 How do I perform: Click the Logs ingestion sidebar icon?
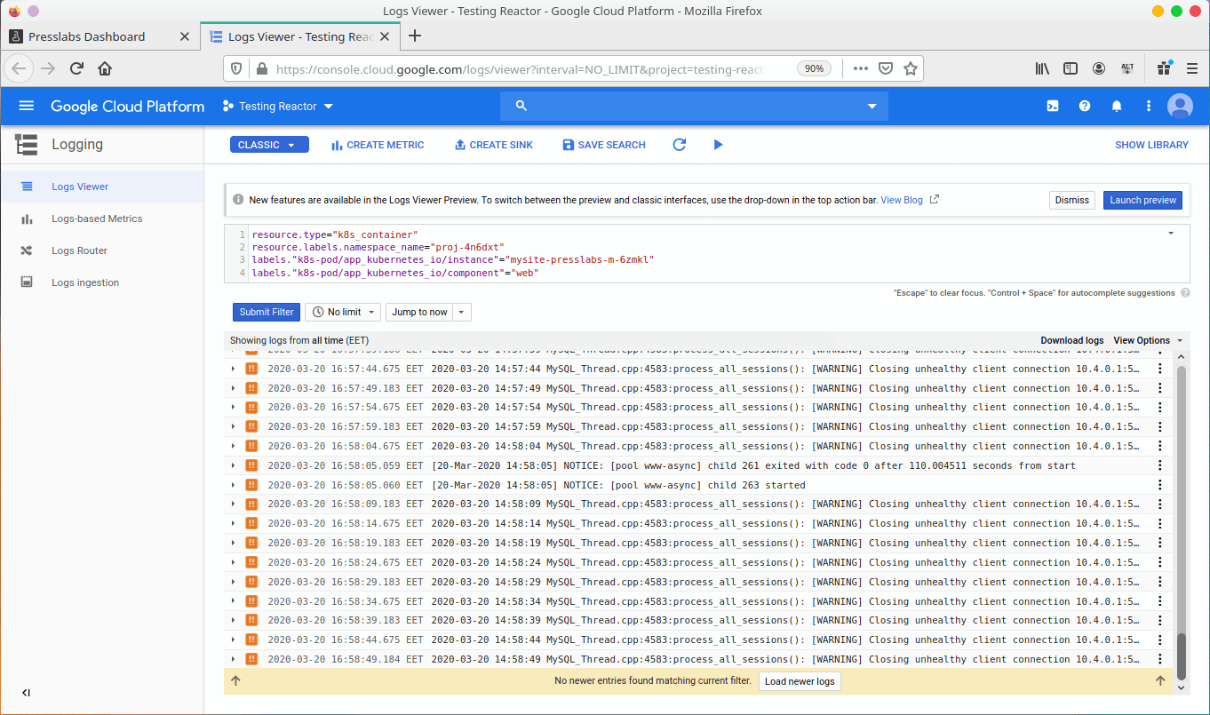point(27,282)
